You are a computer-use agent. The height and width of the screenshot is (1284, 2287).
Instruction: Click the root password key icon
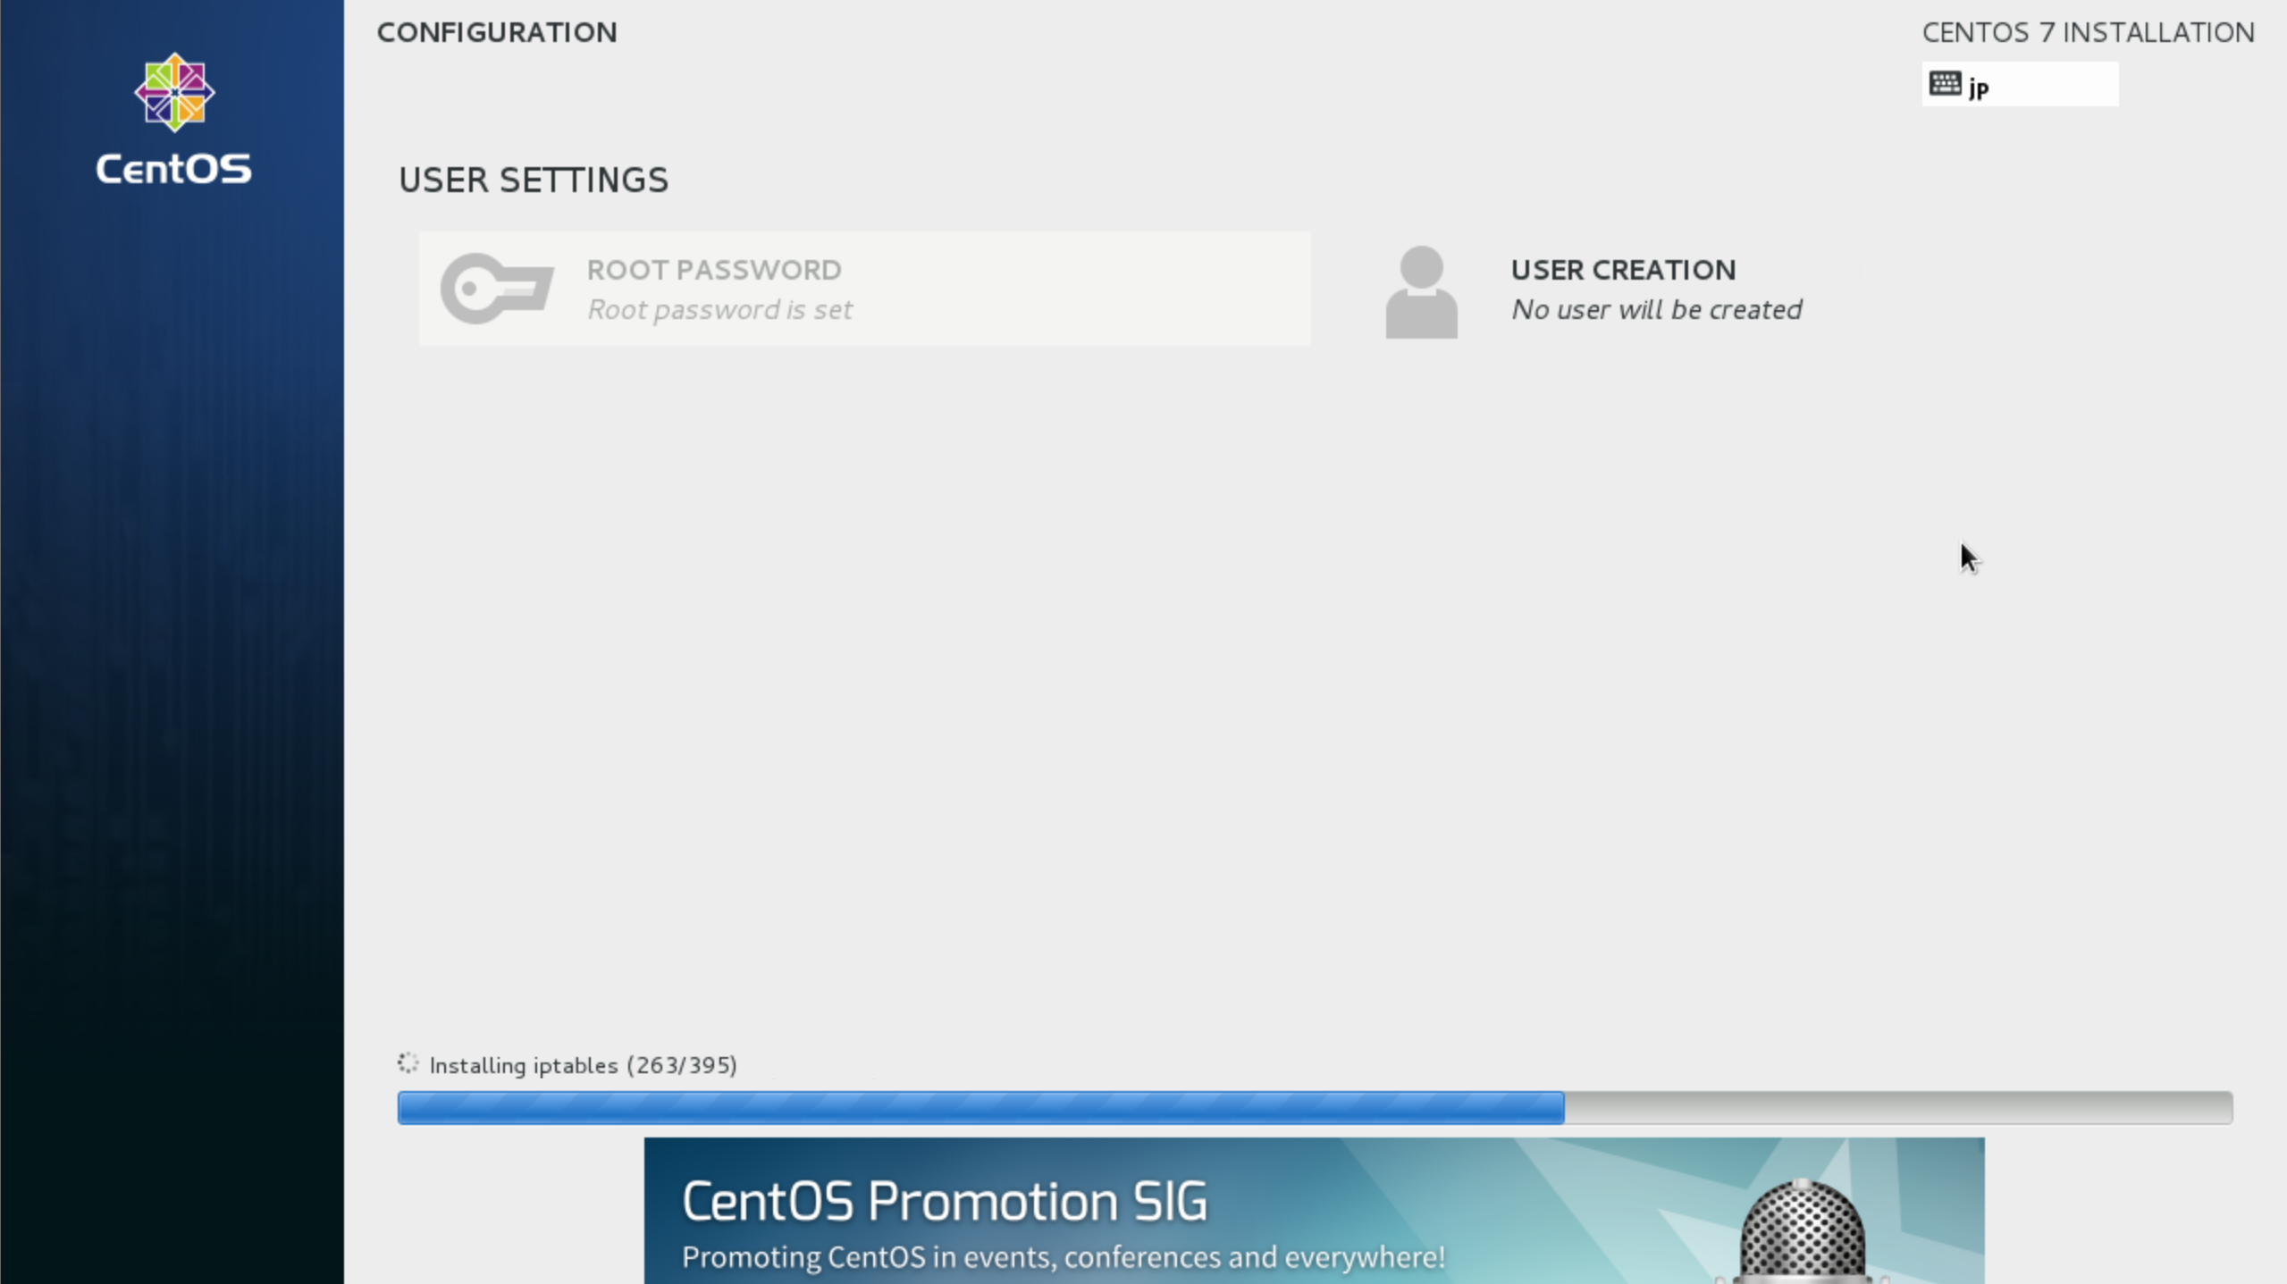pyautogui.click(x=497, y=289)
